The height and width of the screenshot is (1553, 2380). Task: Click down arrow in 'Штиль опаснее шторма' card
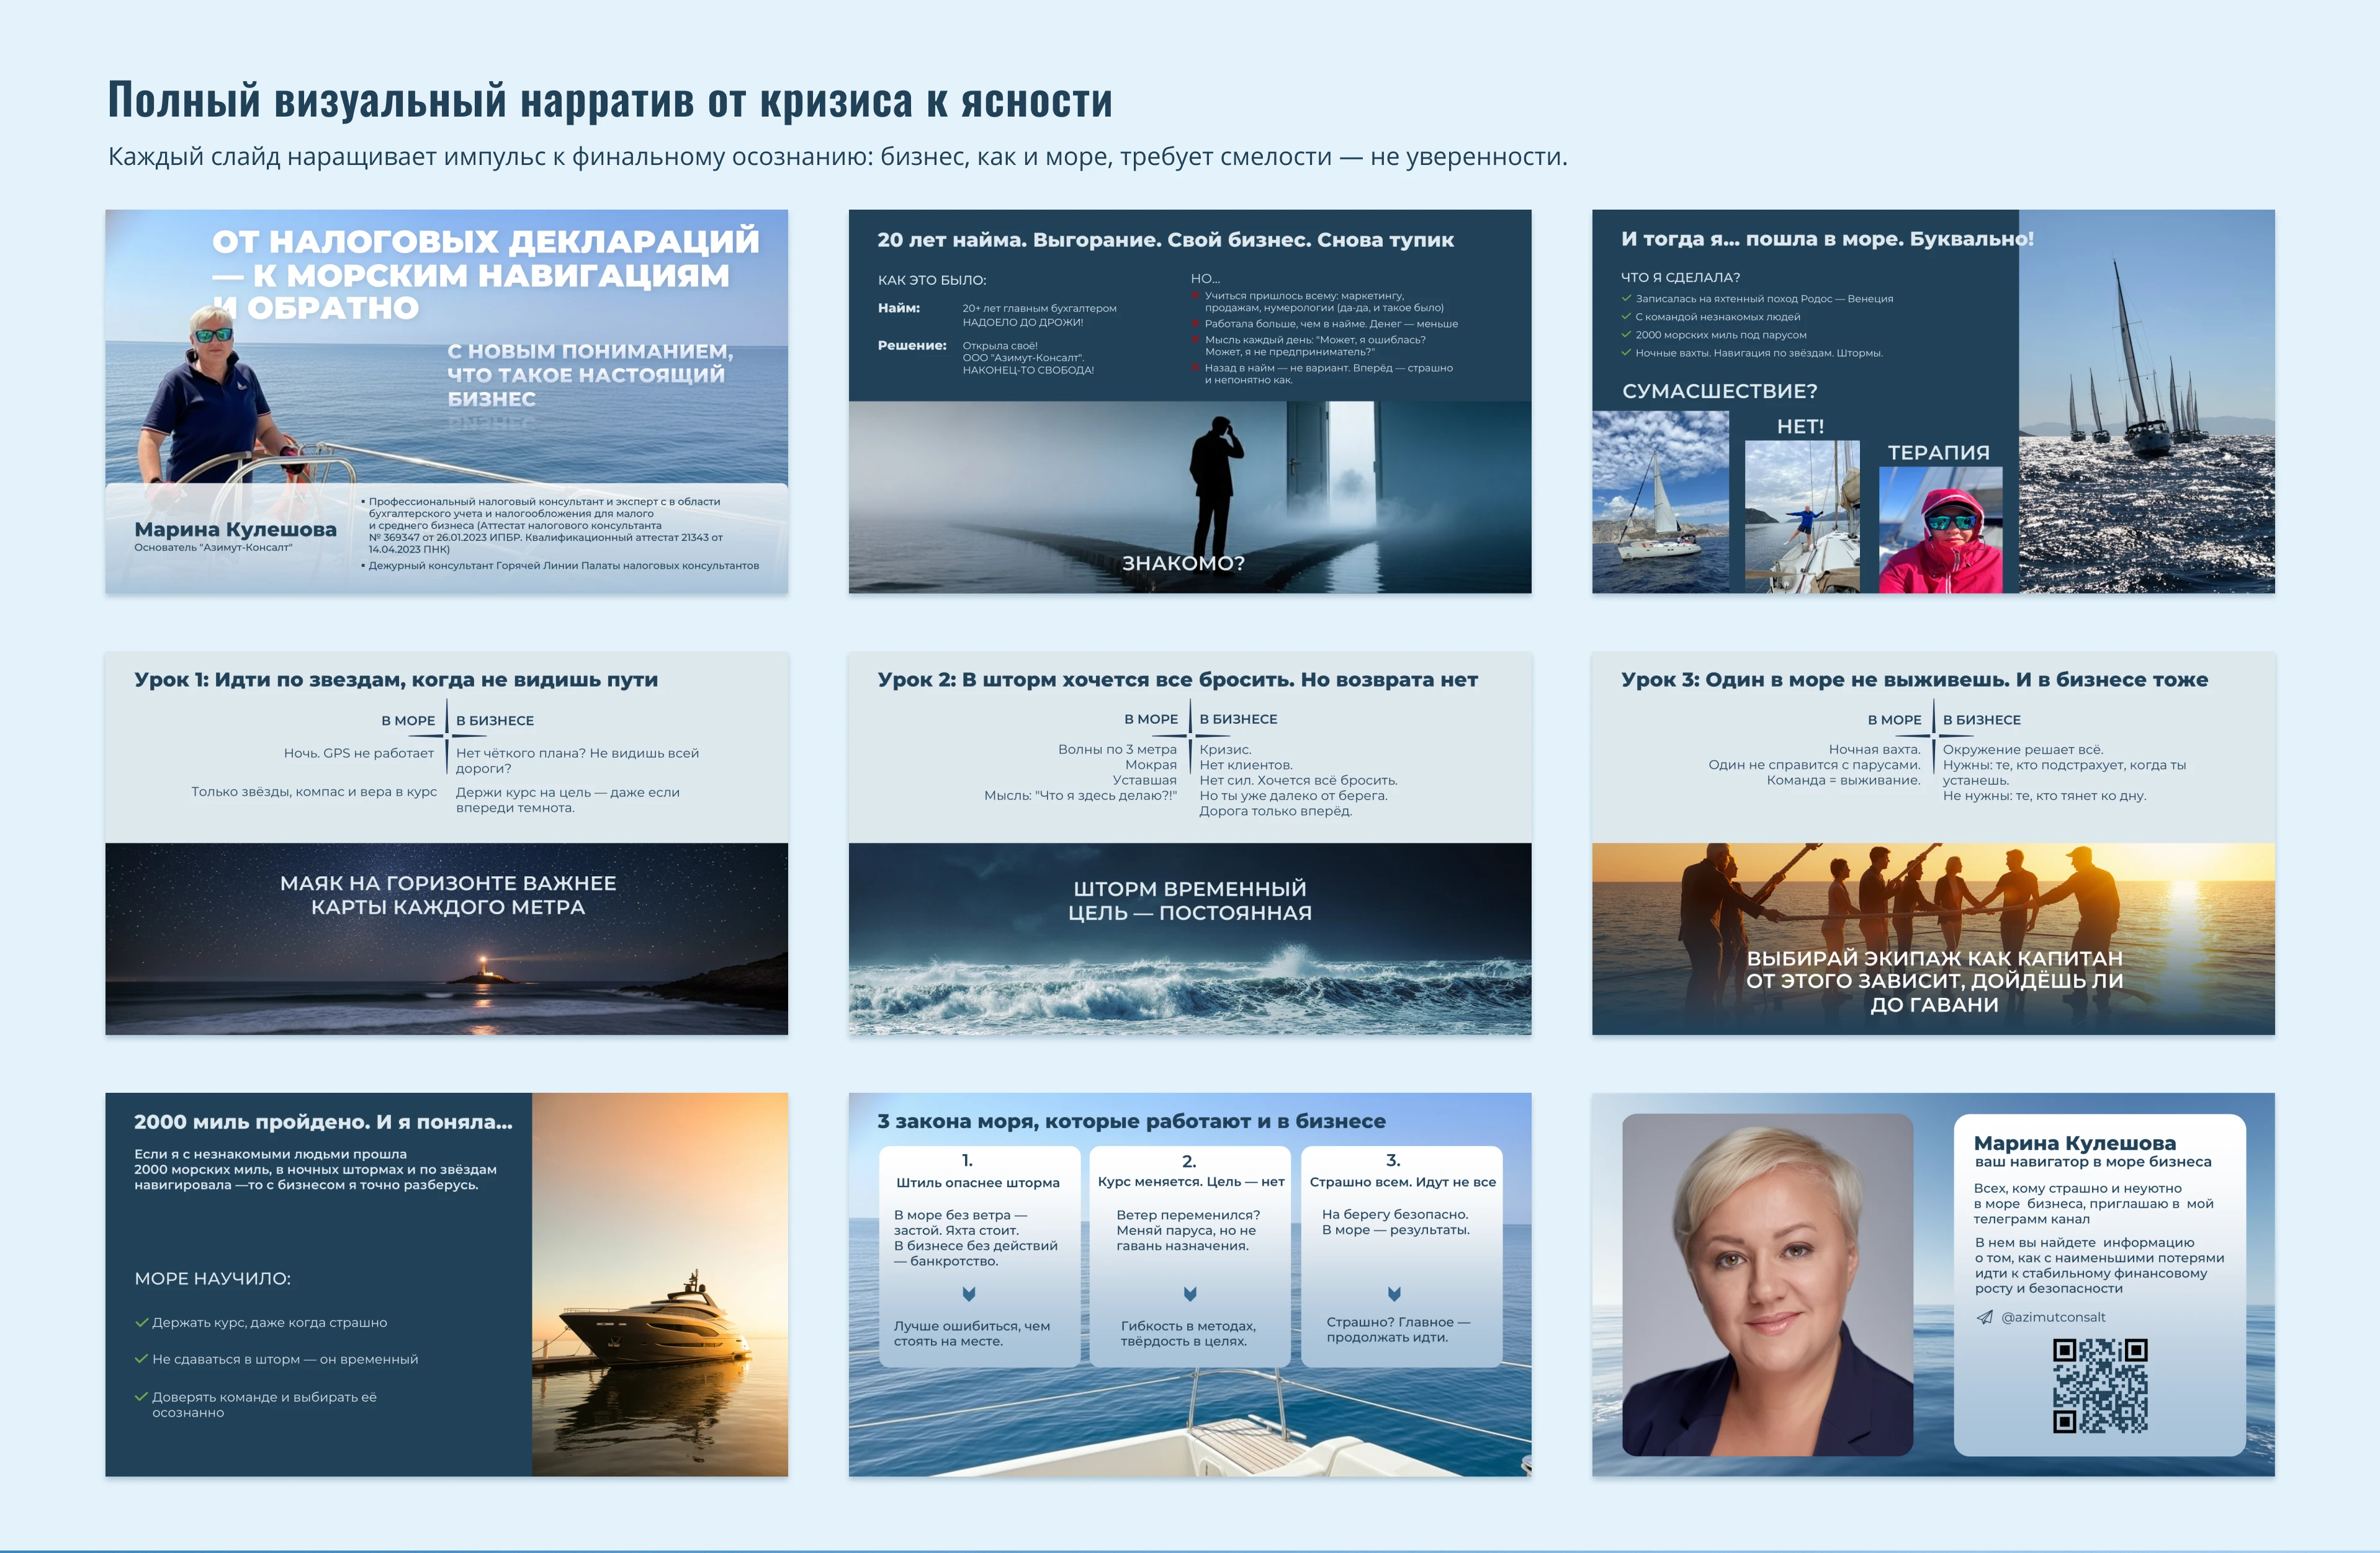pos(968,1294)
